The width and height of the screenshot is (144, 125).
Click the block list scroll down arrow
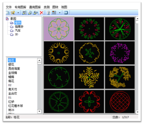click(39, 111)
